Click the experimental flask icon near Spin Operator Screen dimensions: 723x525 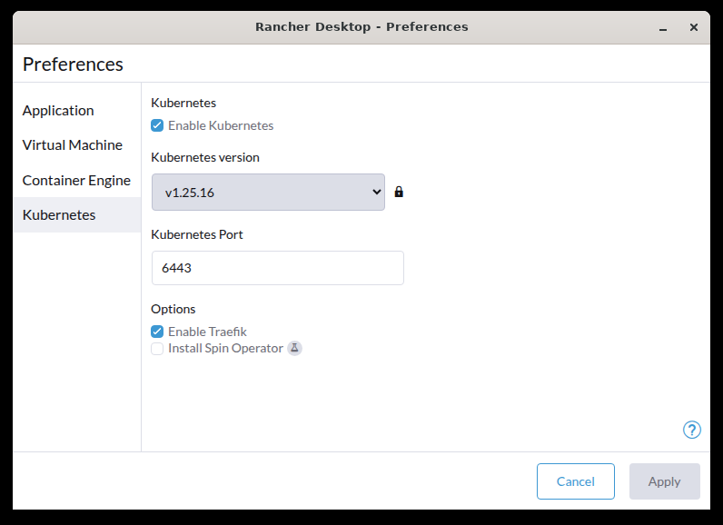pos(294,348)
